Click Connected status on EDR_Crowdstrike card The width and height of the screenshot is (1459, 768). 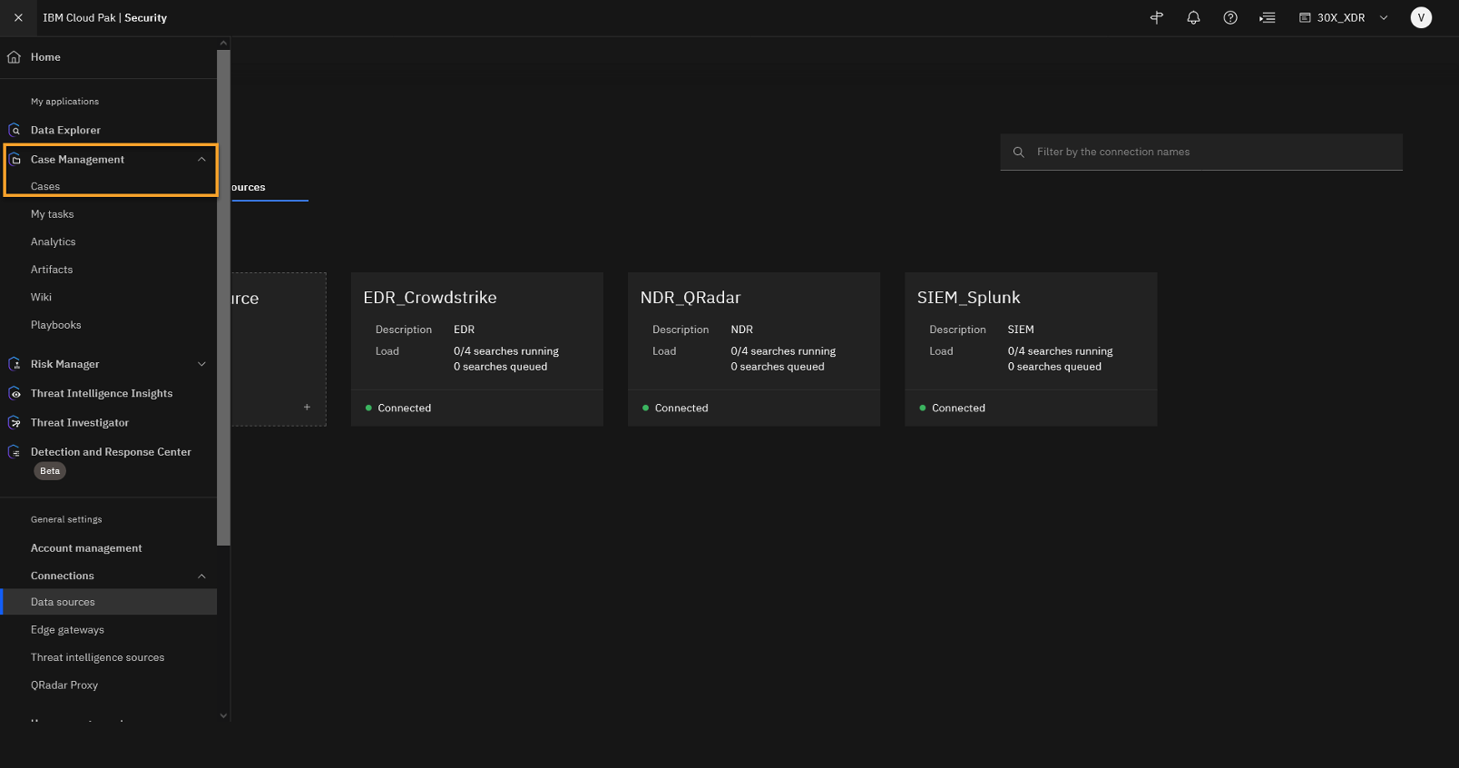point(398,408)
